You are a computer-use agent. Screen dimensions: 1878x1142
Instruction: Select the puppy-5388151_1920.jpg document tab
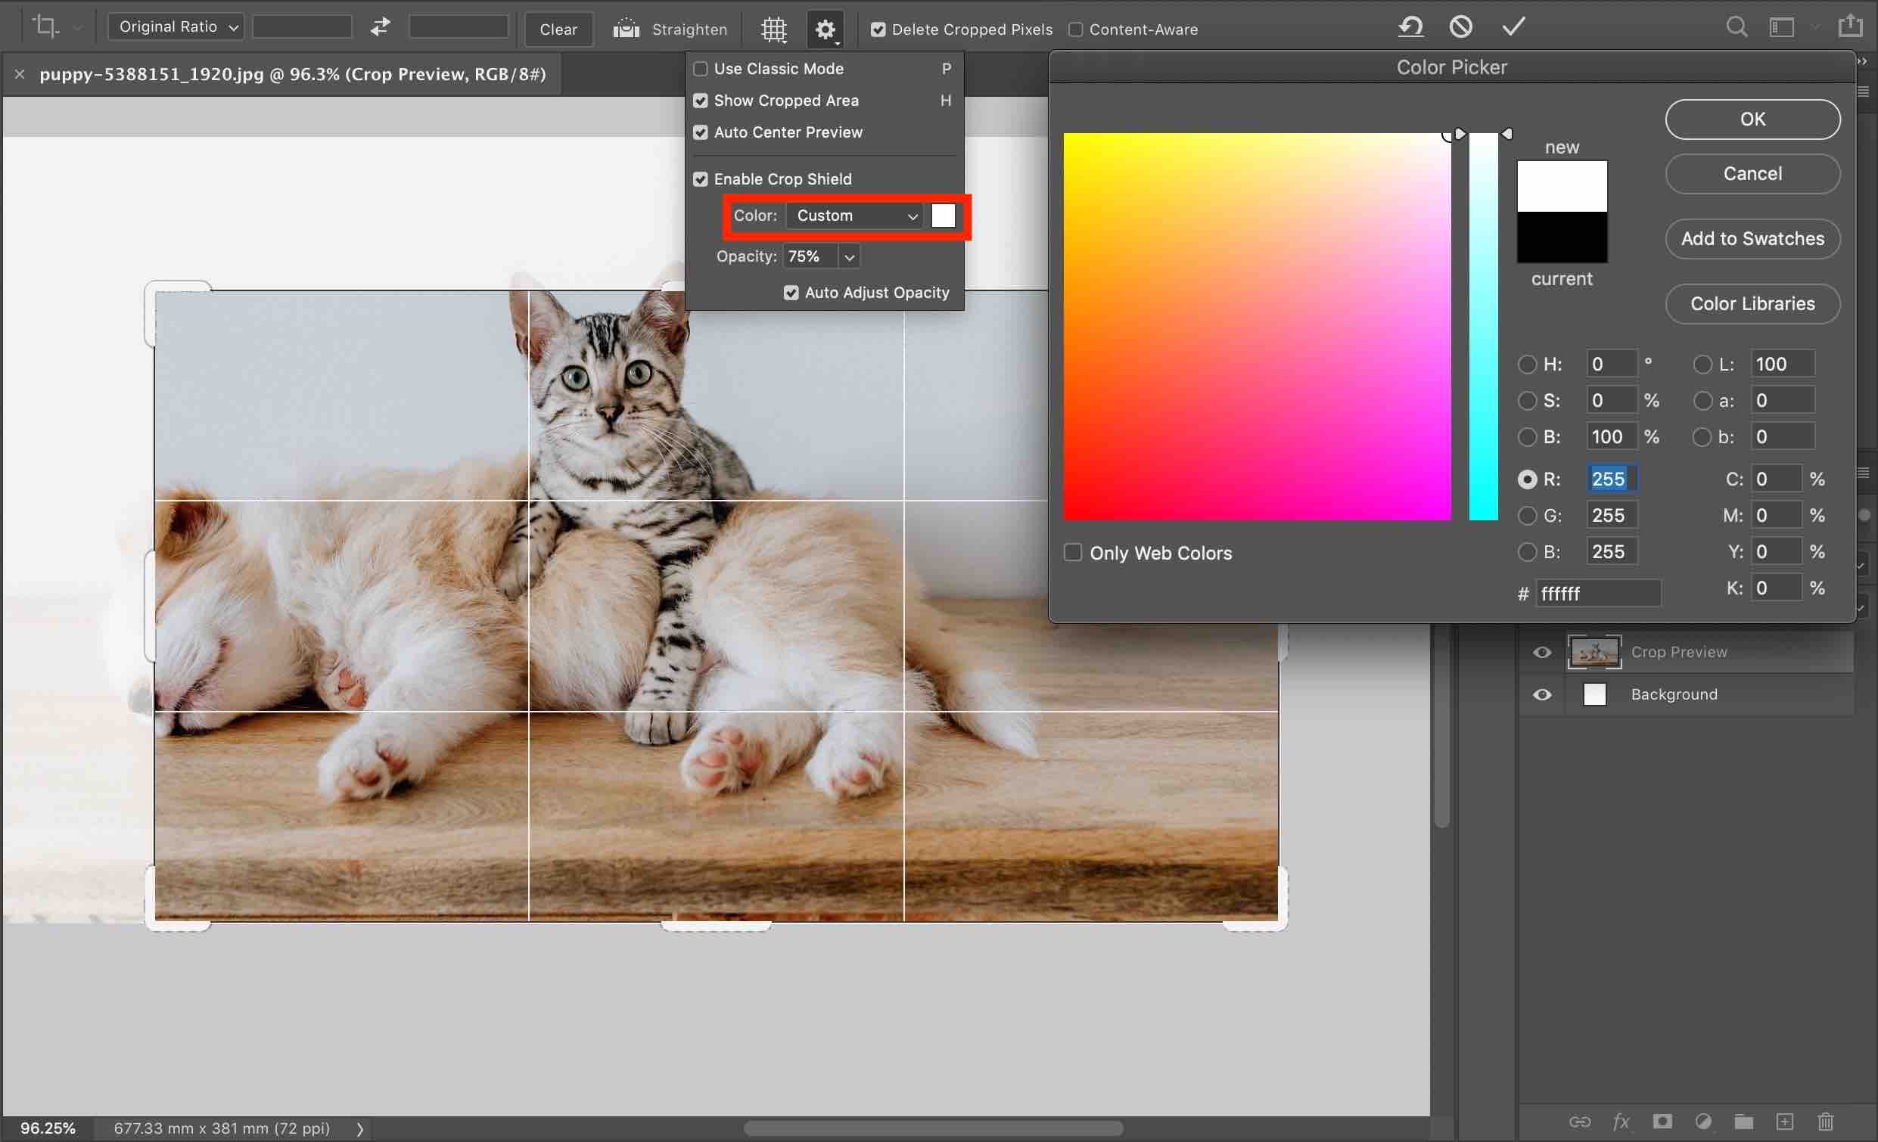point(292,74)
